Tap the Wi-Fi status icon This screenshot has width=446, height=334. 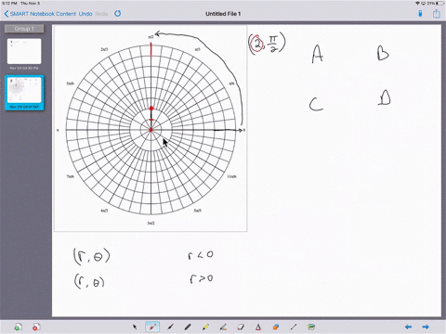click(x=417, y=3)
